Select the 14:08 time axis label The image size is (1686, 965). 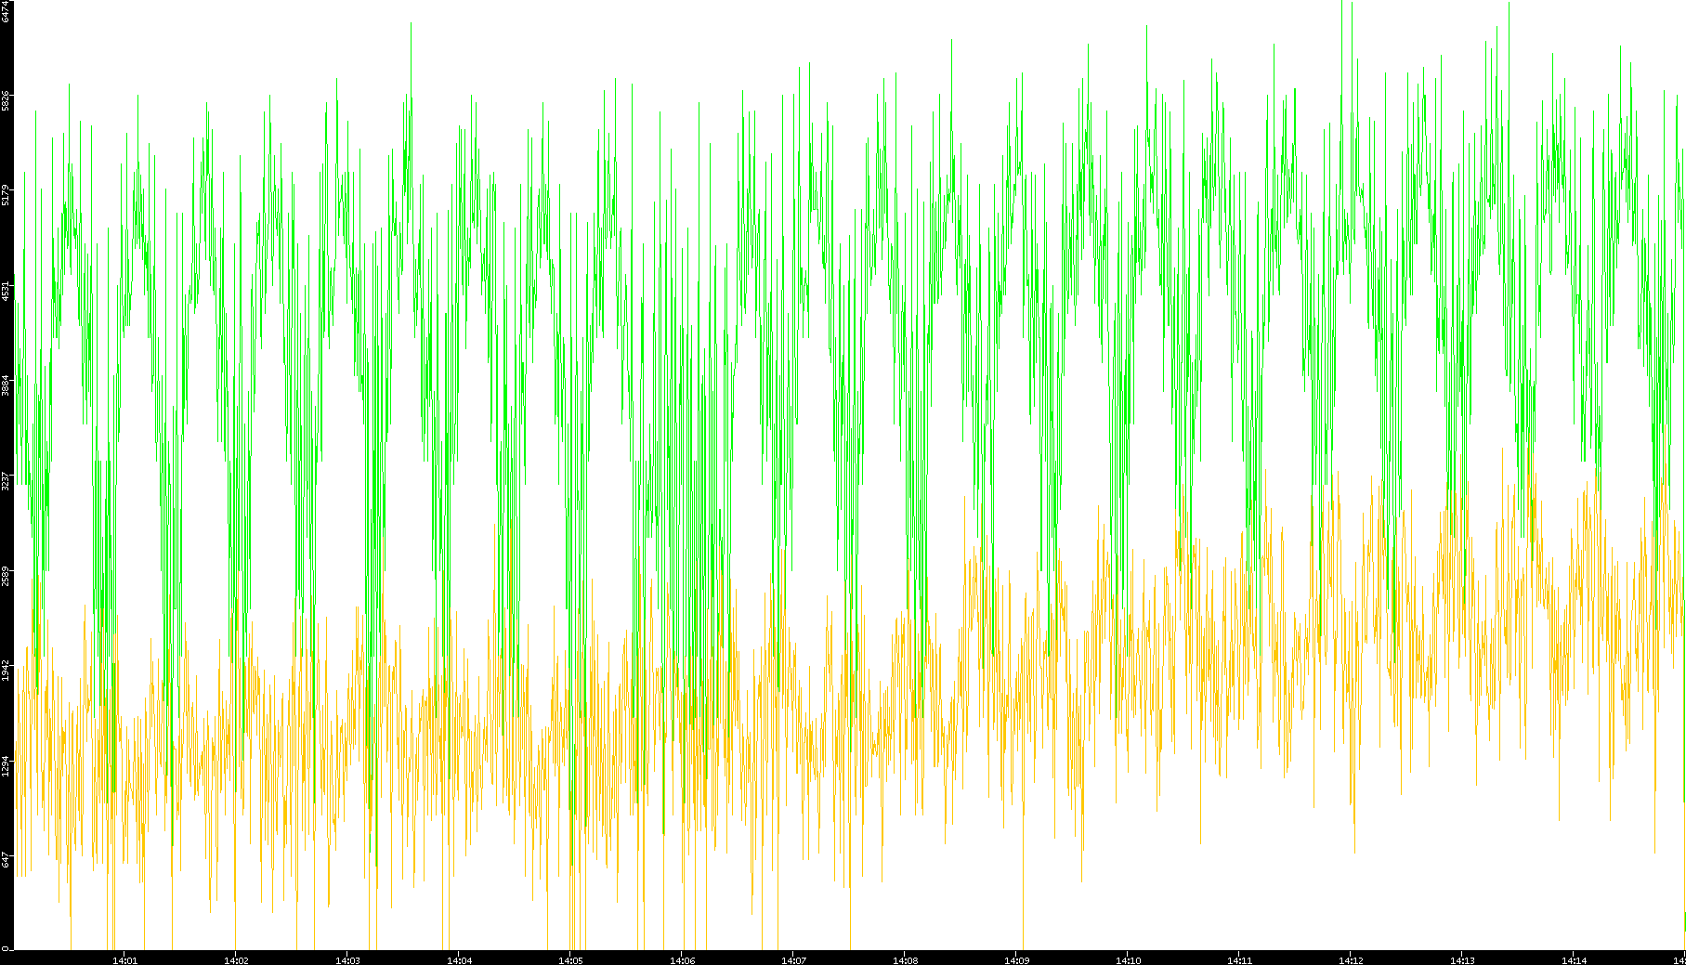click(905, 960)
